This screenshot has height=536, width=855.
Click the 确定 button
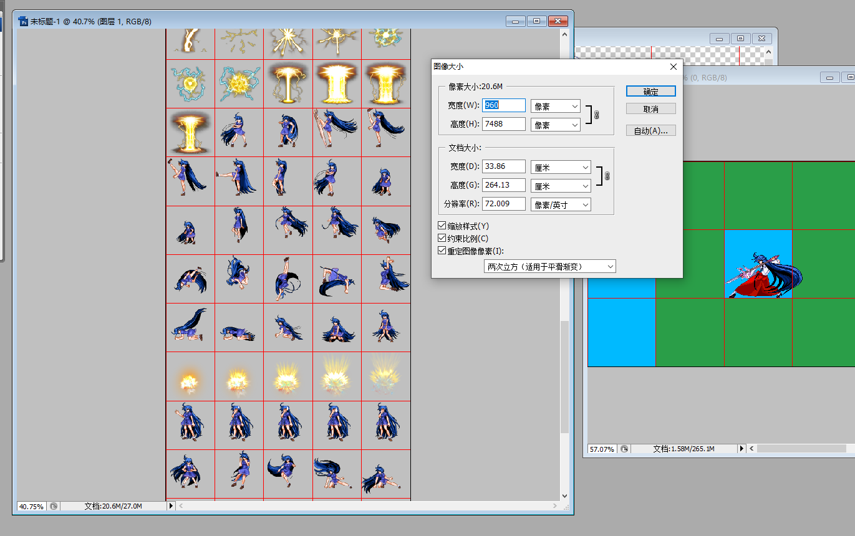click(651, 91)
